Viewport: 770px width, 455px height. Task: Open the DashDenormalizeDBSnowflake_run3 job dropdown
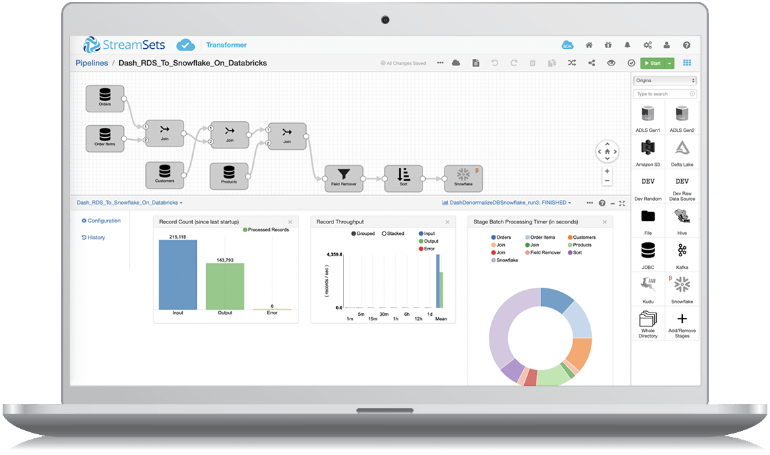(x=506, y=203)
